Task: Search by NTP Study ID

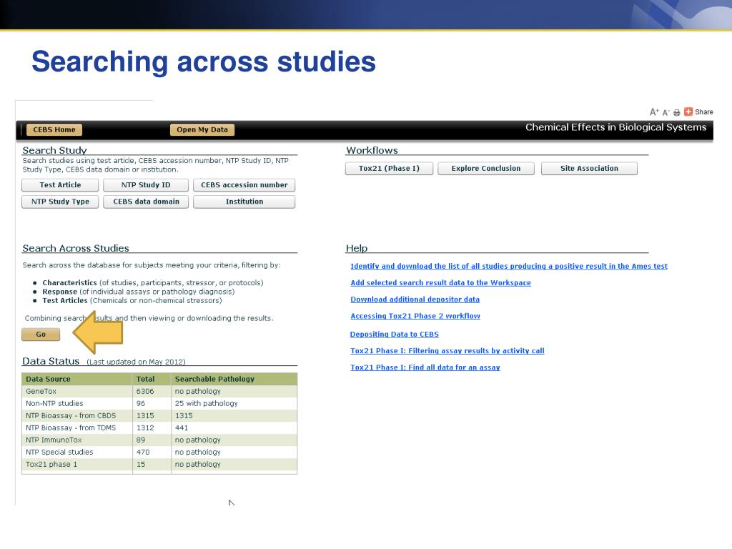Action: [x=146, y=185]
